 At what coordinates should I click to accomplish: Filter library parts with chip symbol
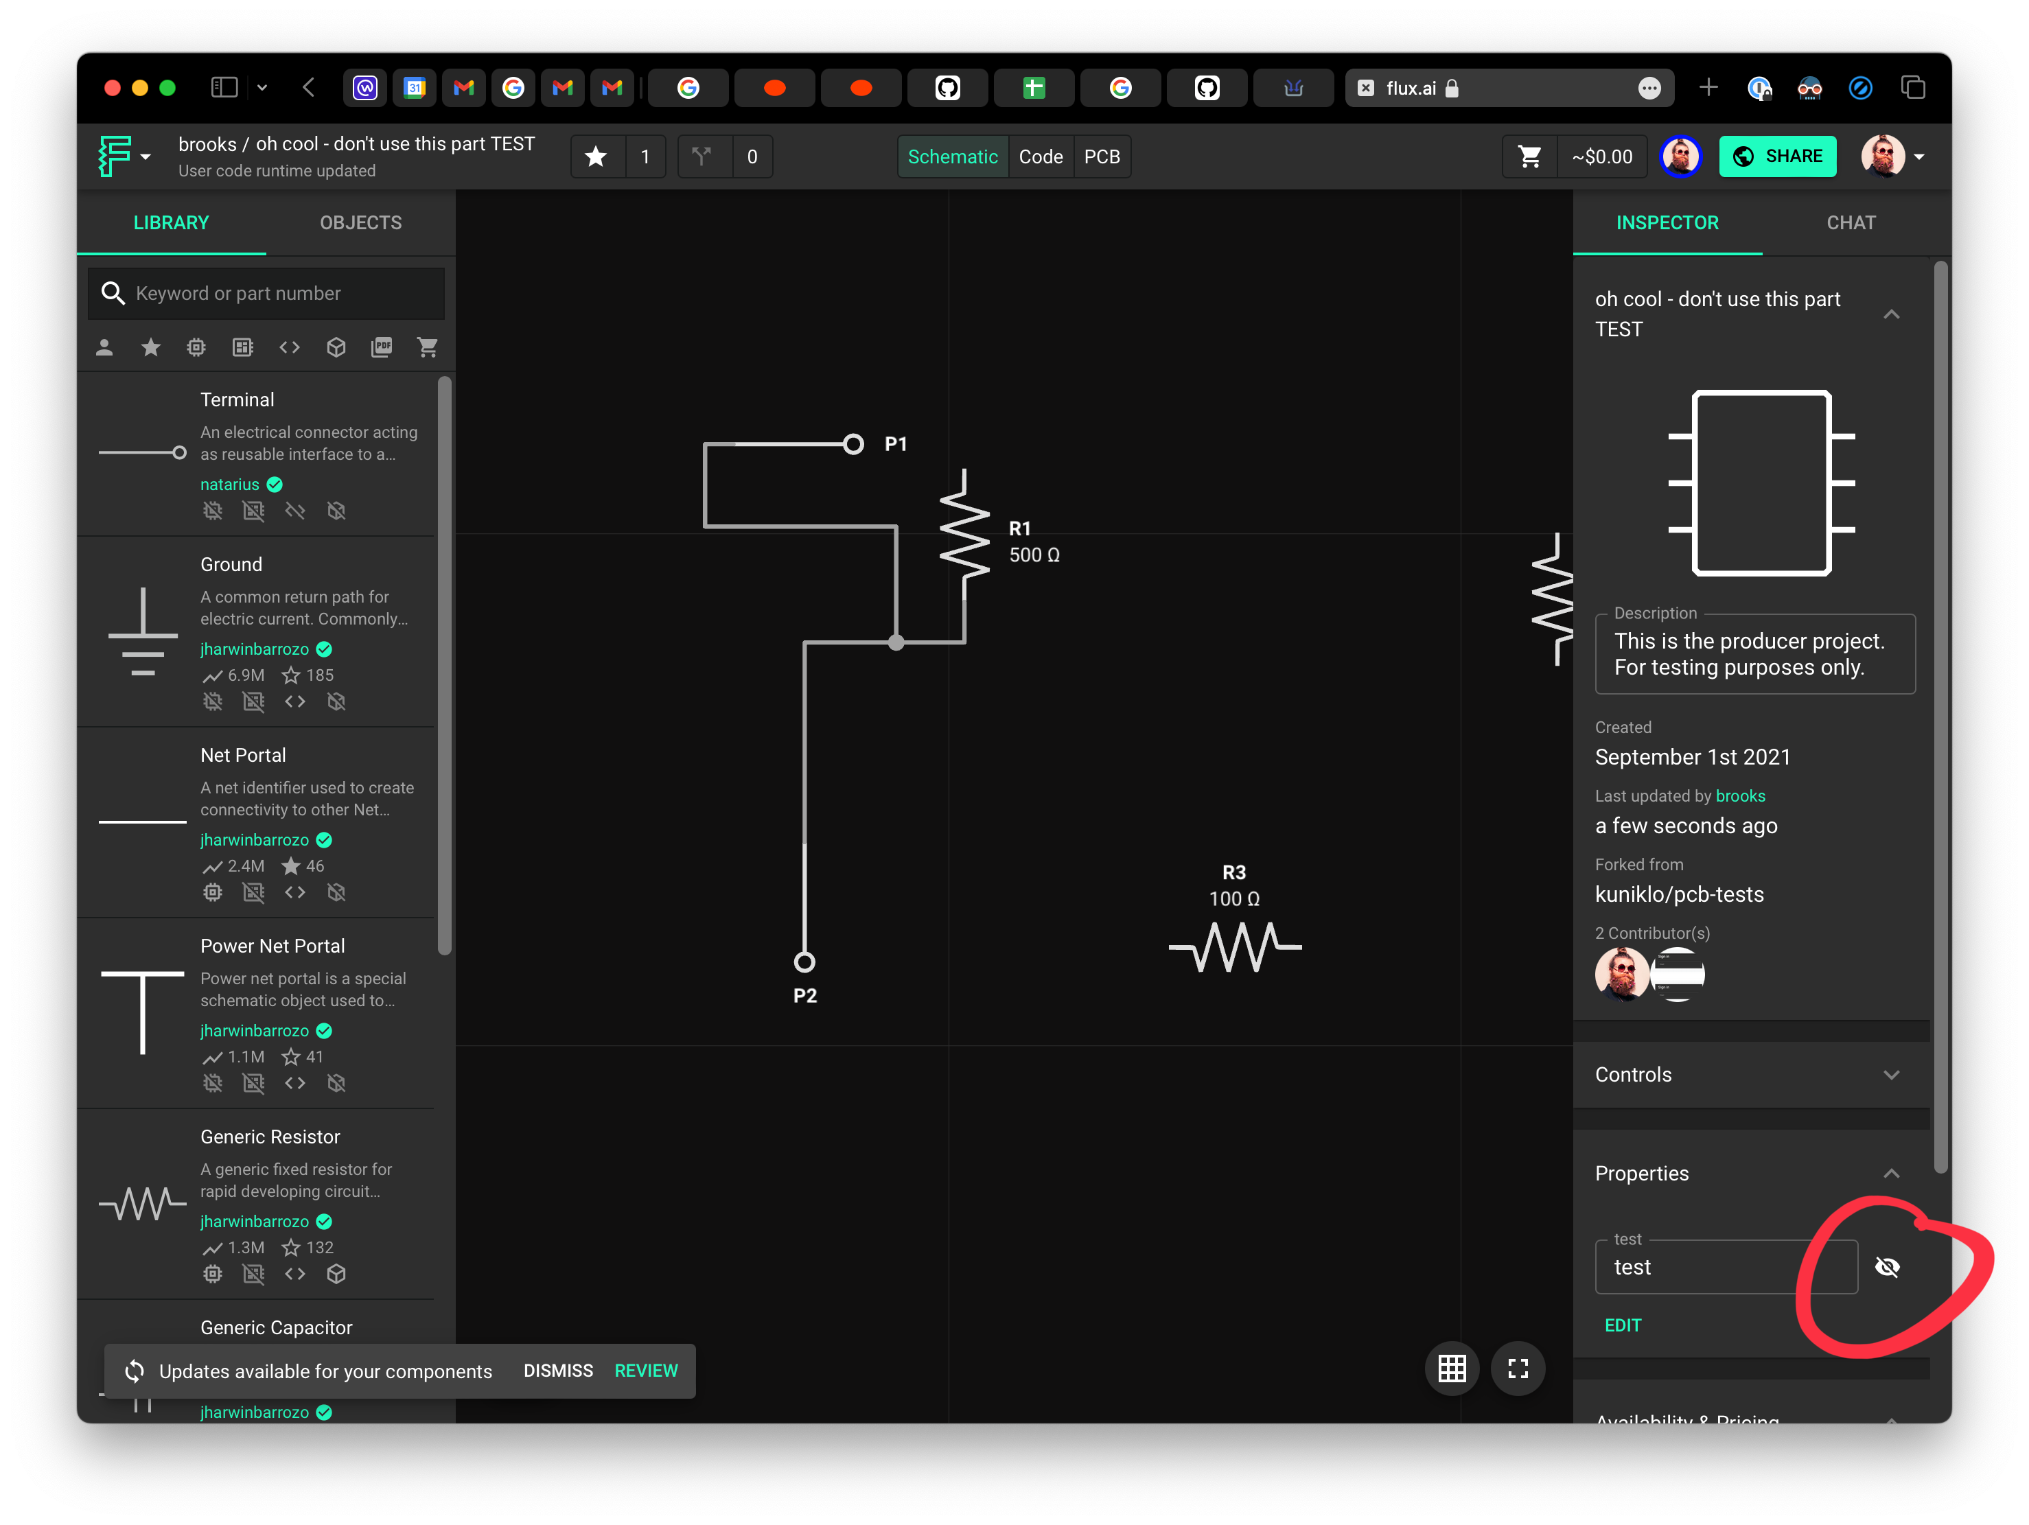[196, 347]
